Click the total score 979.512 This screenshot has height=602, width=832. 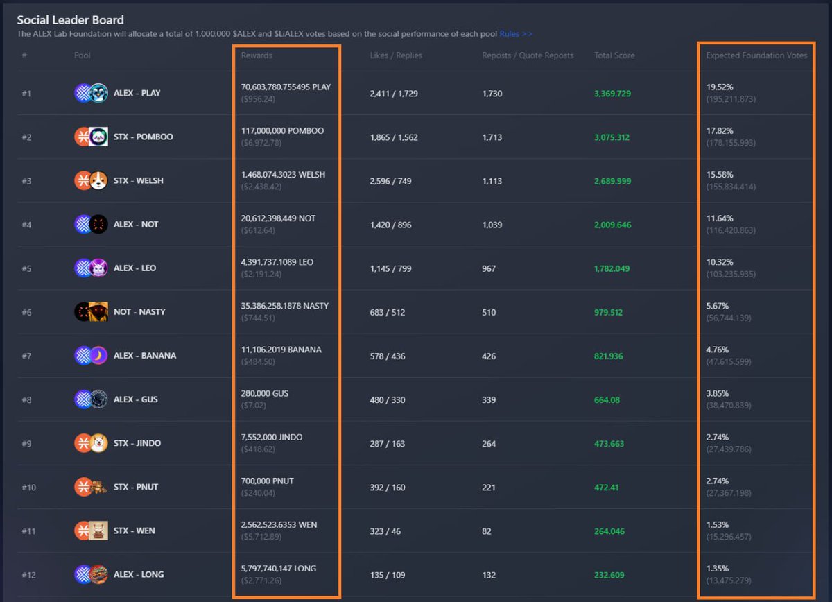609,311
